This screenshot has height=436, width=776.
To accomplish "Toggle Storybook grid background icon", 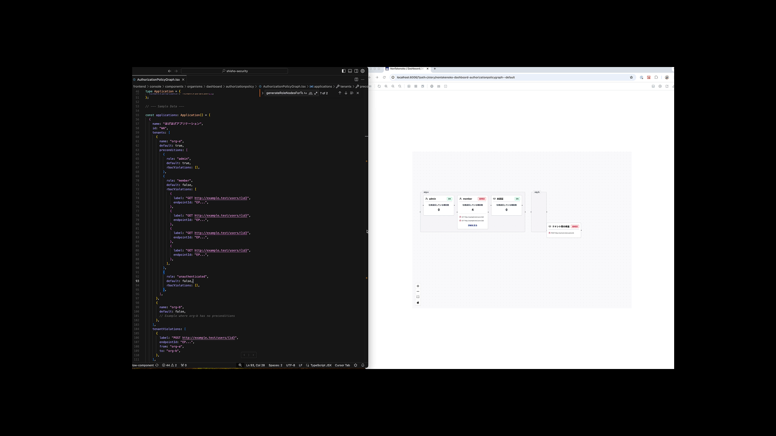I will [416, 86].
